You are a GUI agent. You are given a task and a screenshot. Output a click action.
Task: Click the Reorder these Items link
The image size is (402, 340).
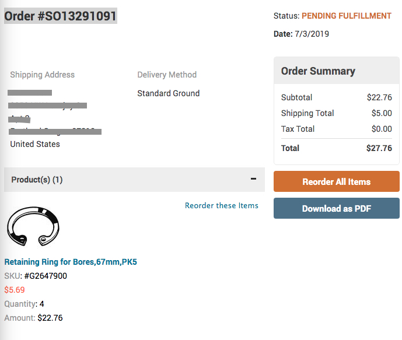pos(221,205)
